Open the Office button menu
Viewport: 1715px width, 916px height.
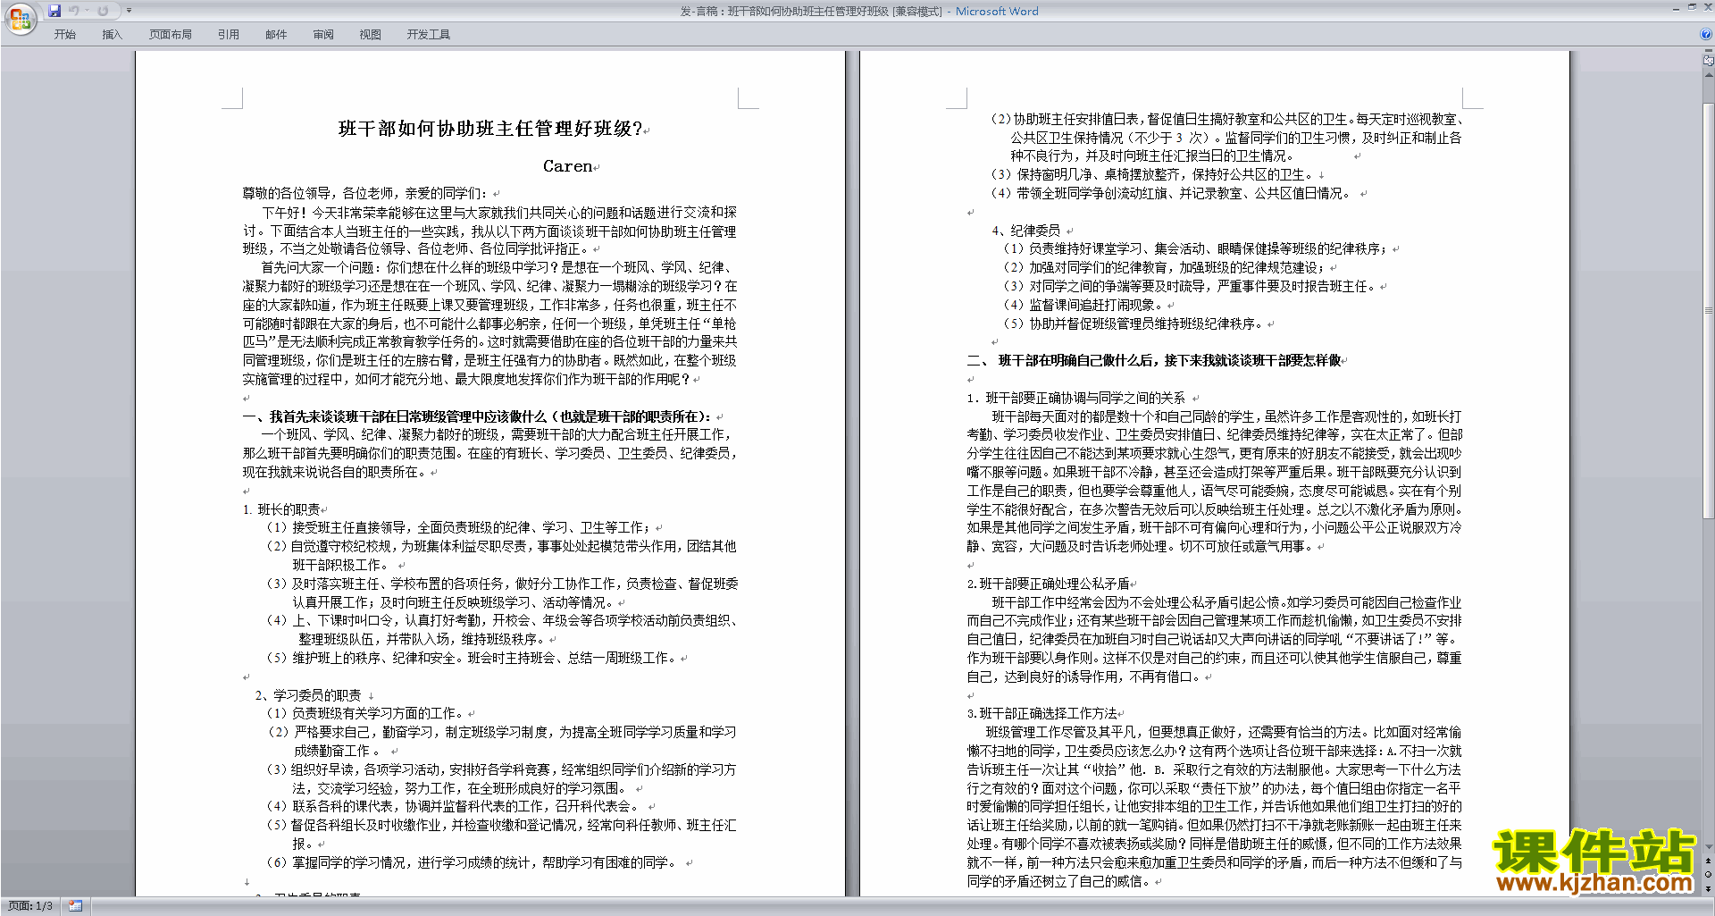[20, 17]
